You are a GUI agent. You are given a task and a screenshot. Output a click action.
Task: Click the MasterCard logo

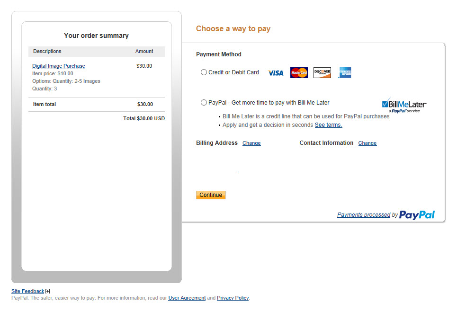pyautogui.click(x=299, y=72)
